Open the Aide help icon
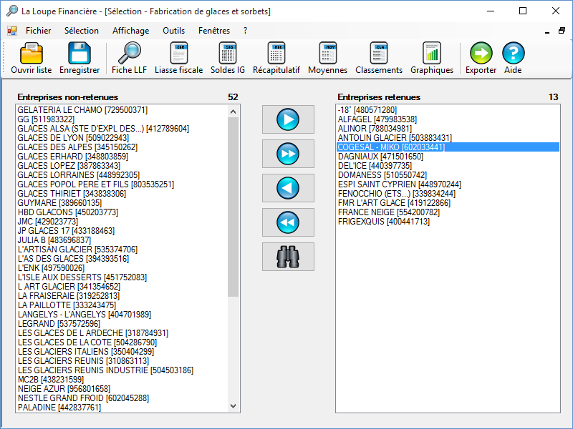This screenshot has width=573, height=429. 513,59
